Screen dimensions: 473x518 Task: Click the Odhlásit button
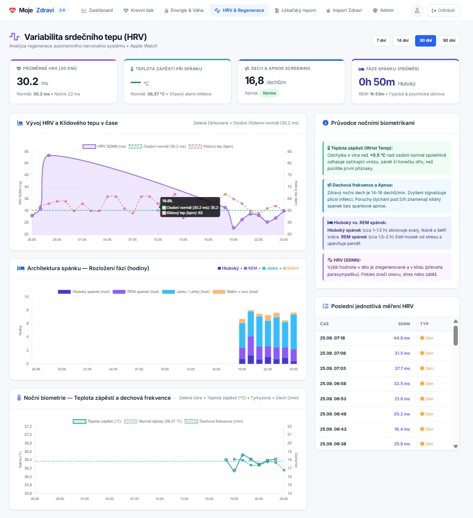pyautogui.click(x=443, y=10)
